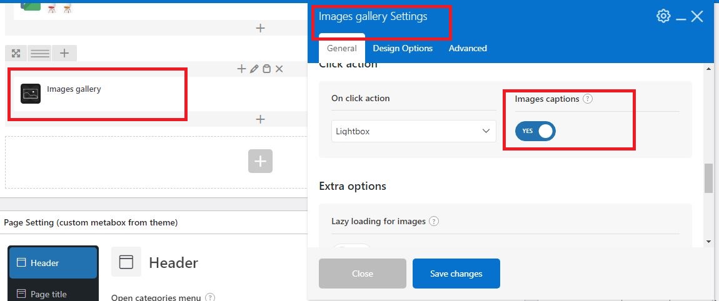This screenshot has width=719, height=301.
Task: Click the Save changes button
Action: point(456,274)
